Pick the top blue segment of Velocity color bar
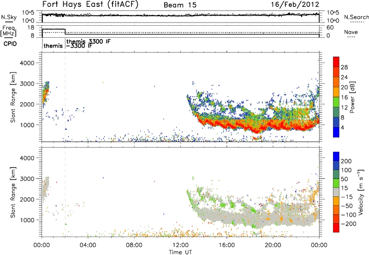Image resolution: width=369 pixels, height=255 pixels. 336,156
